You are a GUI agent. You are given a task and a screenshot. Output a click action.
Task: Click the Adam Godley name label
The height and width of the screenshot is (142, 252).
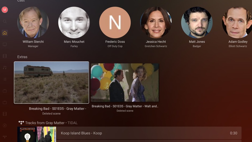(x=238, y=42)
